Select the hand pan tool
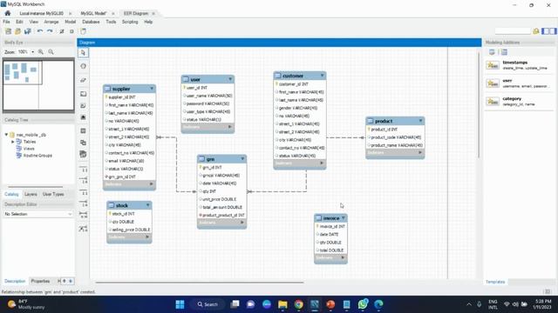Image resolution: width=558 pixels, height=313 pixels. (84, 66)
